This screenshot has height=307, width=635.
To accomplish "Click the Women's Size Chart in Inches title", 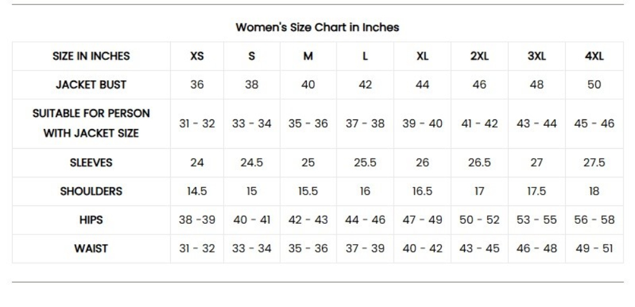I will tap(317, 27).
